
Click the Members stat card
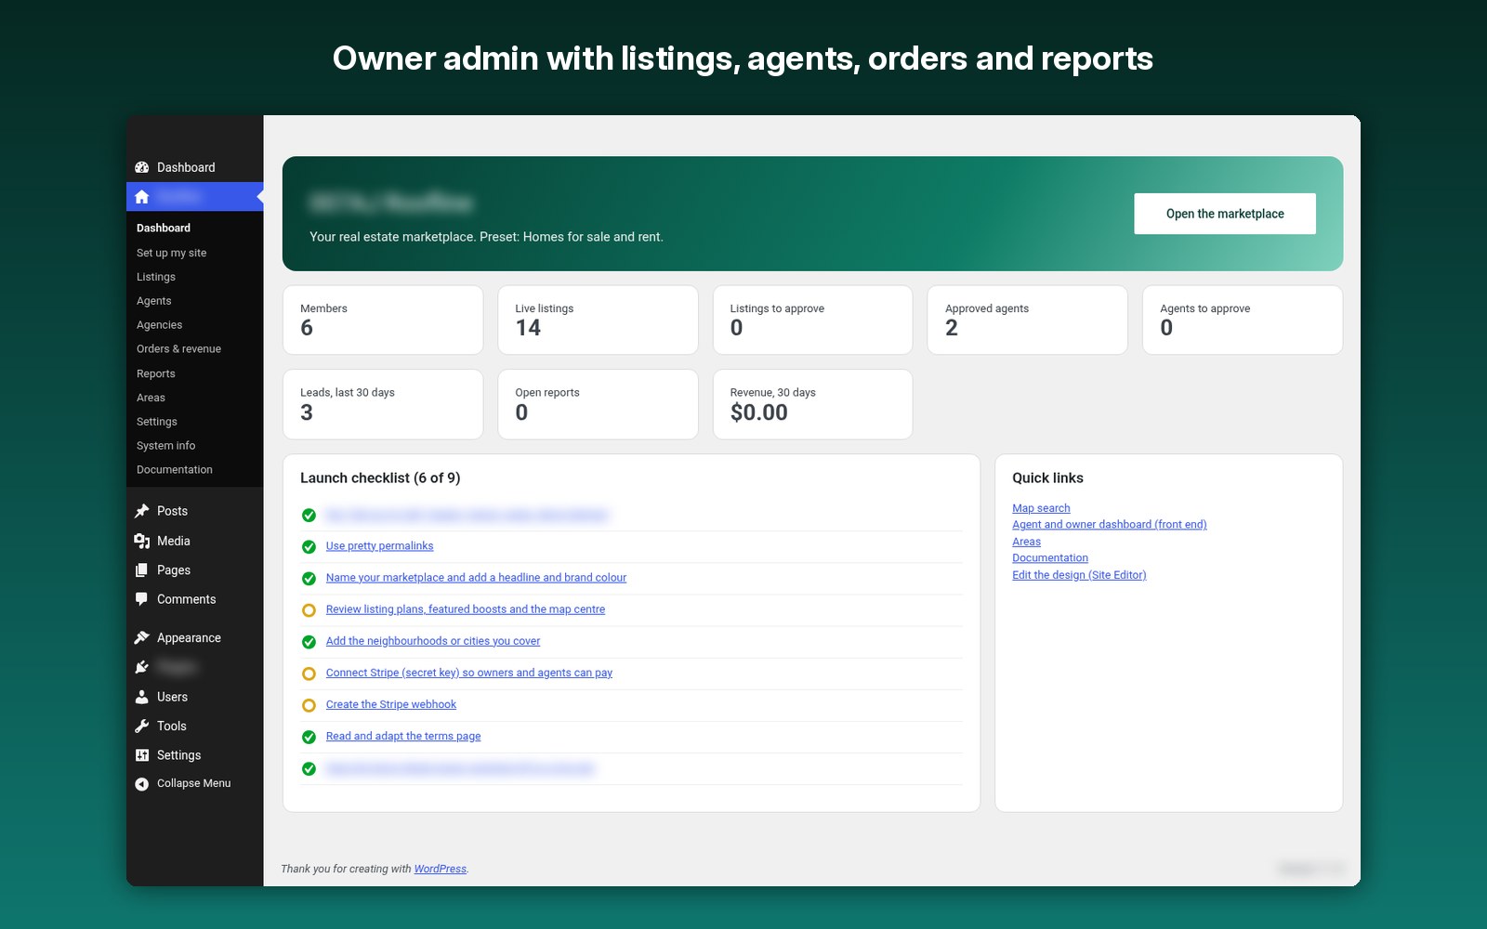click(x=383, y=320)
